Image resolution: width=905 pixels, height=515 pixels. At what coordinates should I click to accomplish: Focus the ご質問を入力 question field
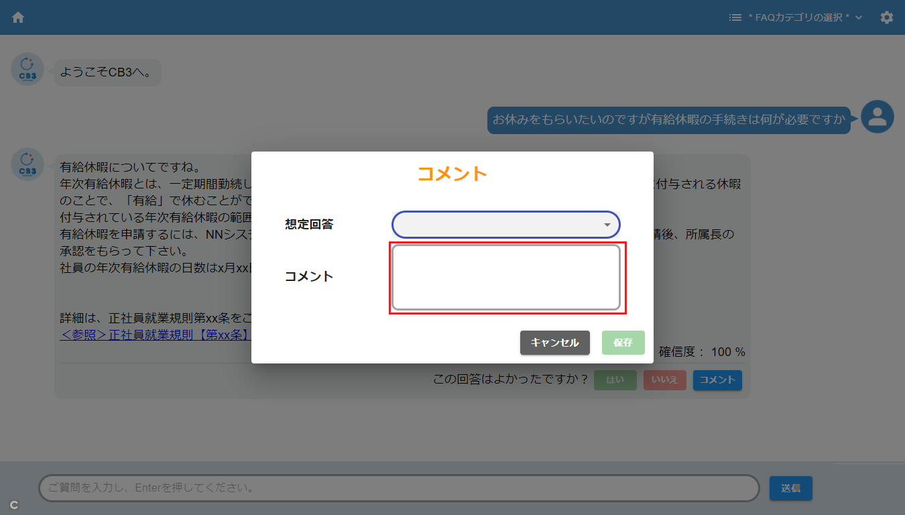click(x=399, y=488)
